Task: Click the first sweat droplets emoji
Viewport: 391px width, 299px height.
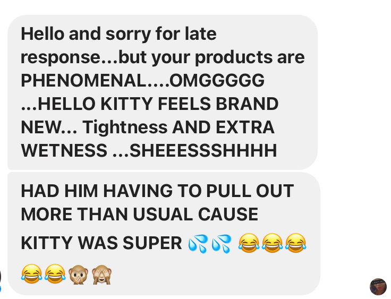Action: coord(198,244)
